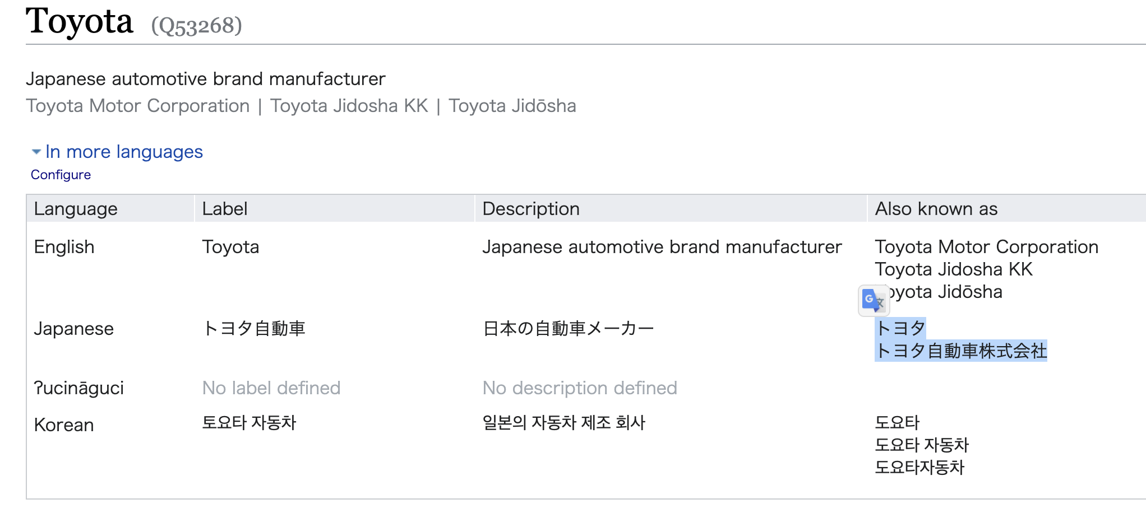The width and height of the screenshot is (1146, 513).
Task: Click the Language column header
Action: [76, 209]
